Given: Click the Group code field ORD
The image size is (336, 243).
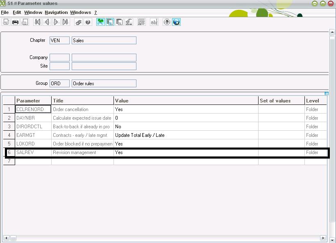Looking at the screenshot, I should pos(59,84).
